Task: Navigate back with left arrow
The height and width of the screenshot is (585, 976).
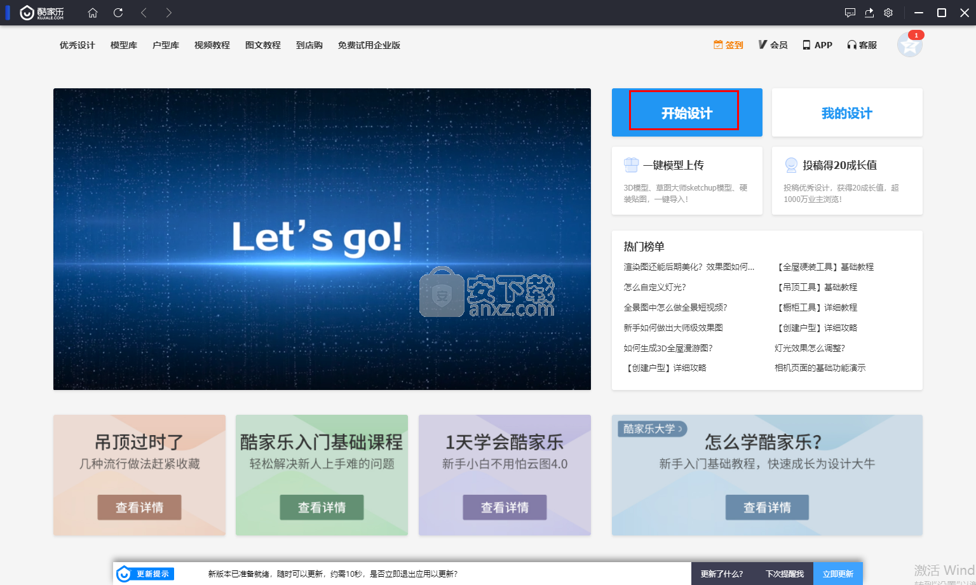Action: point(144,13)
